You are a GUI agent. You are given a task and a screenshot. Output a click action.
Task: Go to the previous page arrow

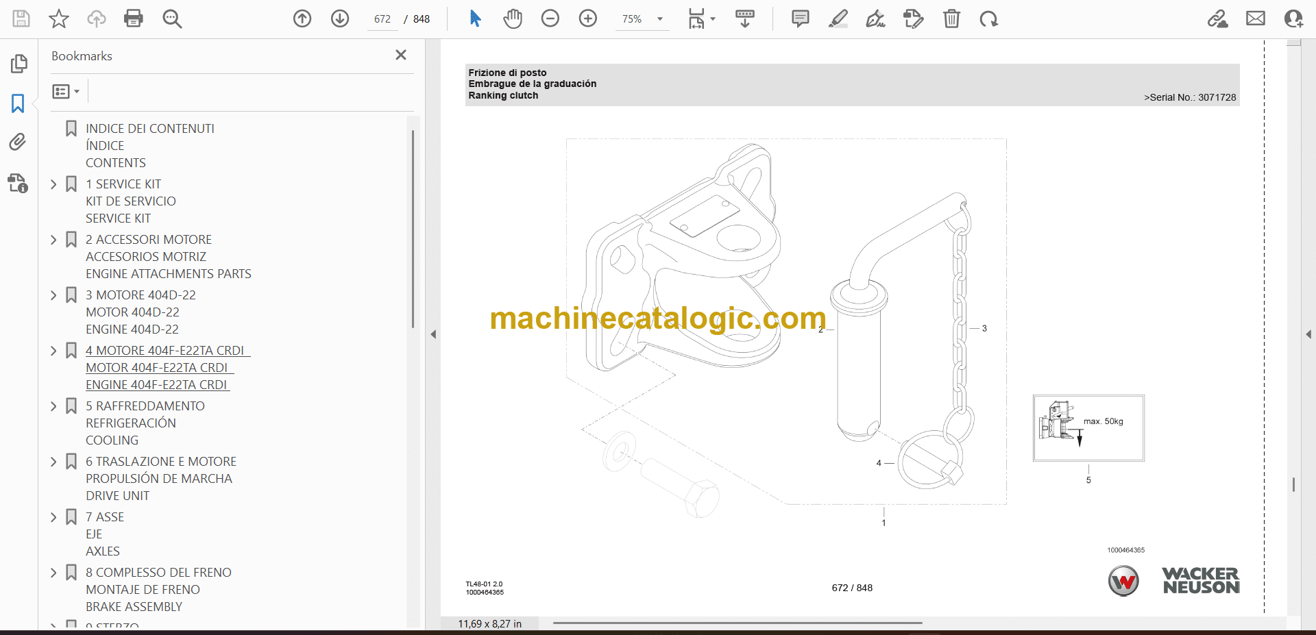302,18
